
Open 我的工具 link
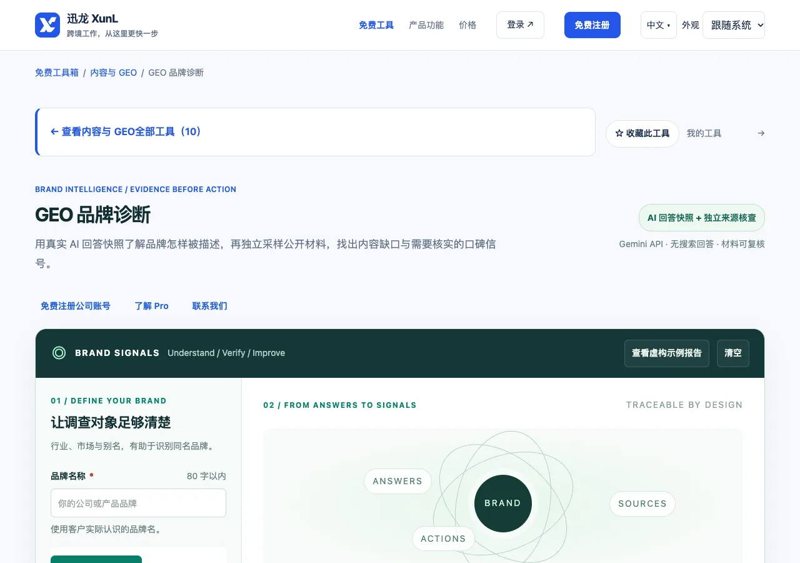[x=704, y=133]
